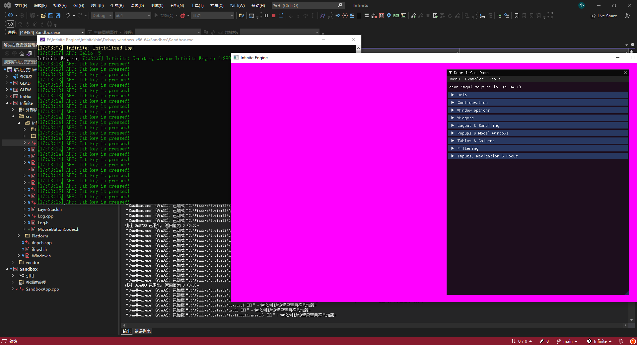
Task: Open the 调试(D) menu
Action: click(137, 5)
